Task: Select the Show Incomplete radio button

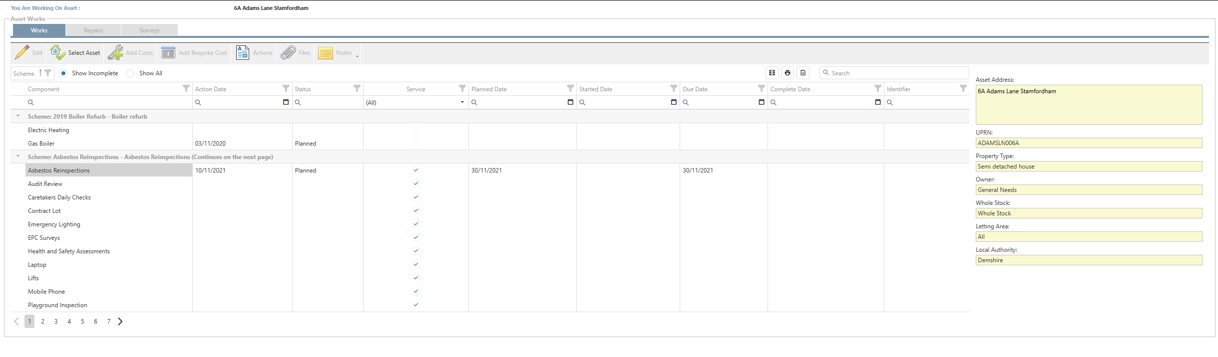Action: click(63, 73)
